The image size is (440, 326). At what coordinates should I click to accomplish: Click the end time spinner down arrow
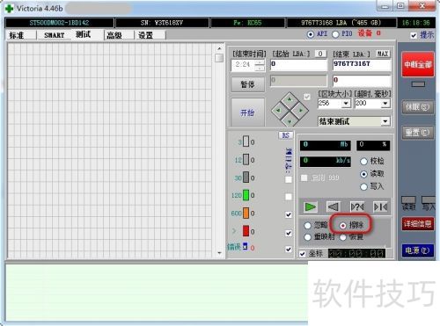[x=260, y=69]
